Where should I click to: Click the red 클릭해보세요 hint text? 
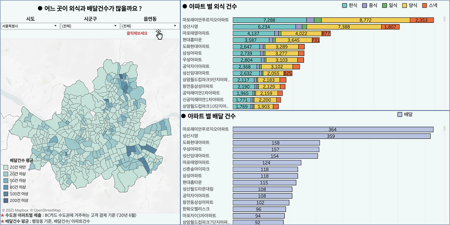pyautogui.click(x=137, y=33)
